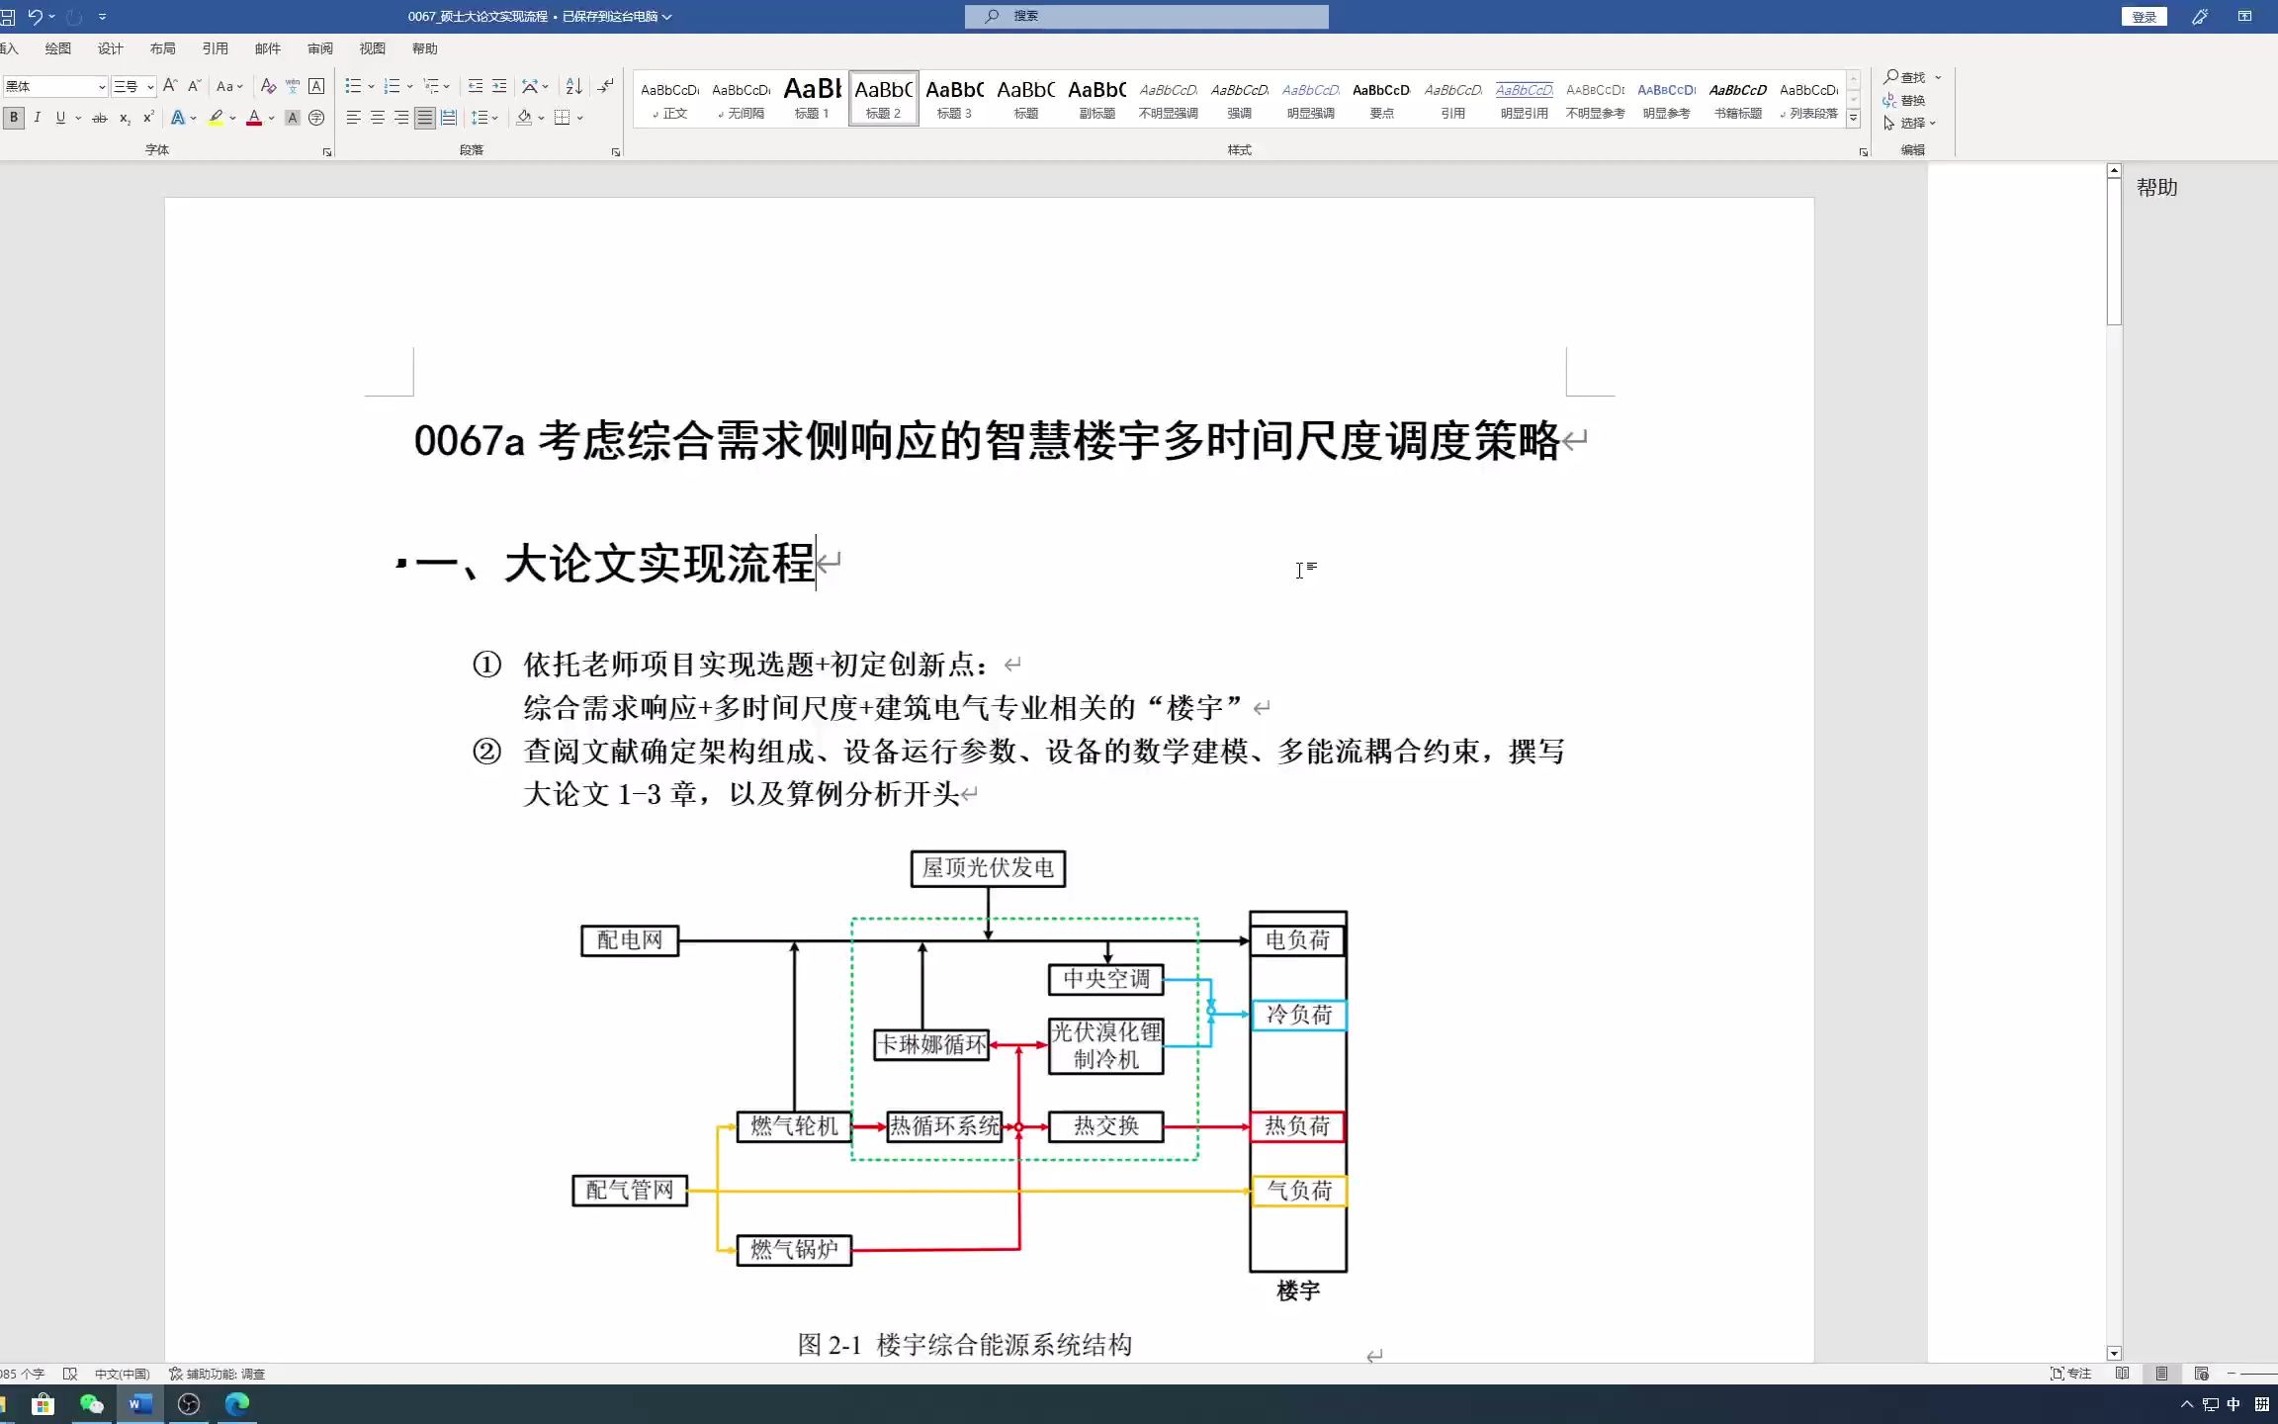
Task: Open Select (选择) dropdown
Action: coord(1909,124)
